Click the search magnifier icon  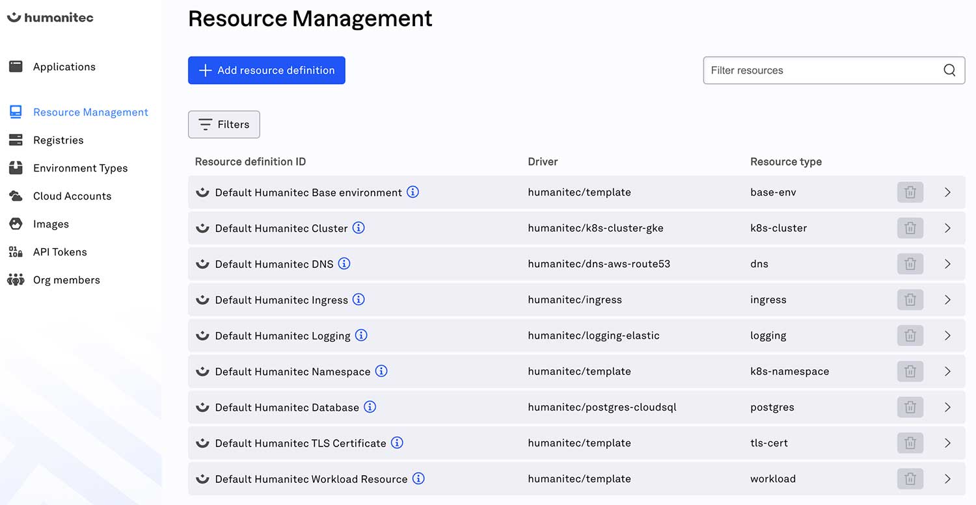point(949,70)
